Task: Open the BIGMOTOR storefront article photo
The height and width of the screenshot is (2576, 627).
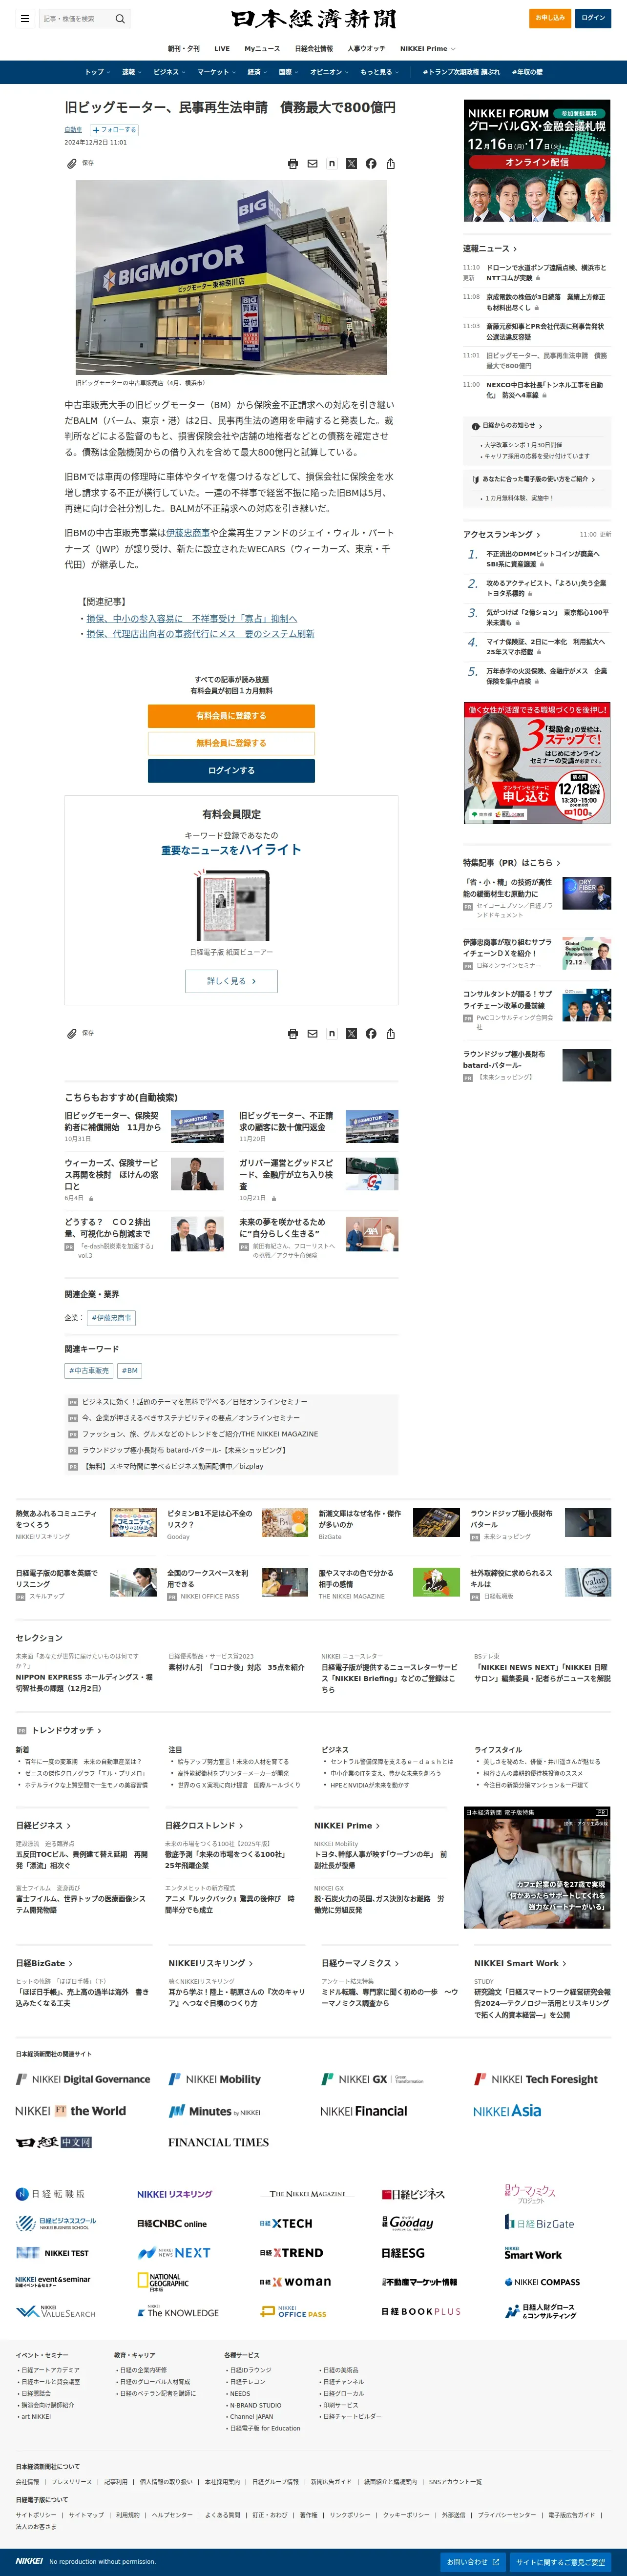Action: pyautogui.click(x=231, y=278)
